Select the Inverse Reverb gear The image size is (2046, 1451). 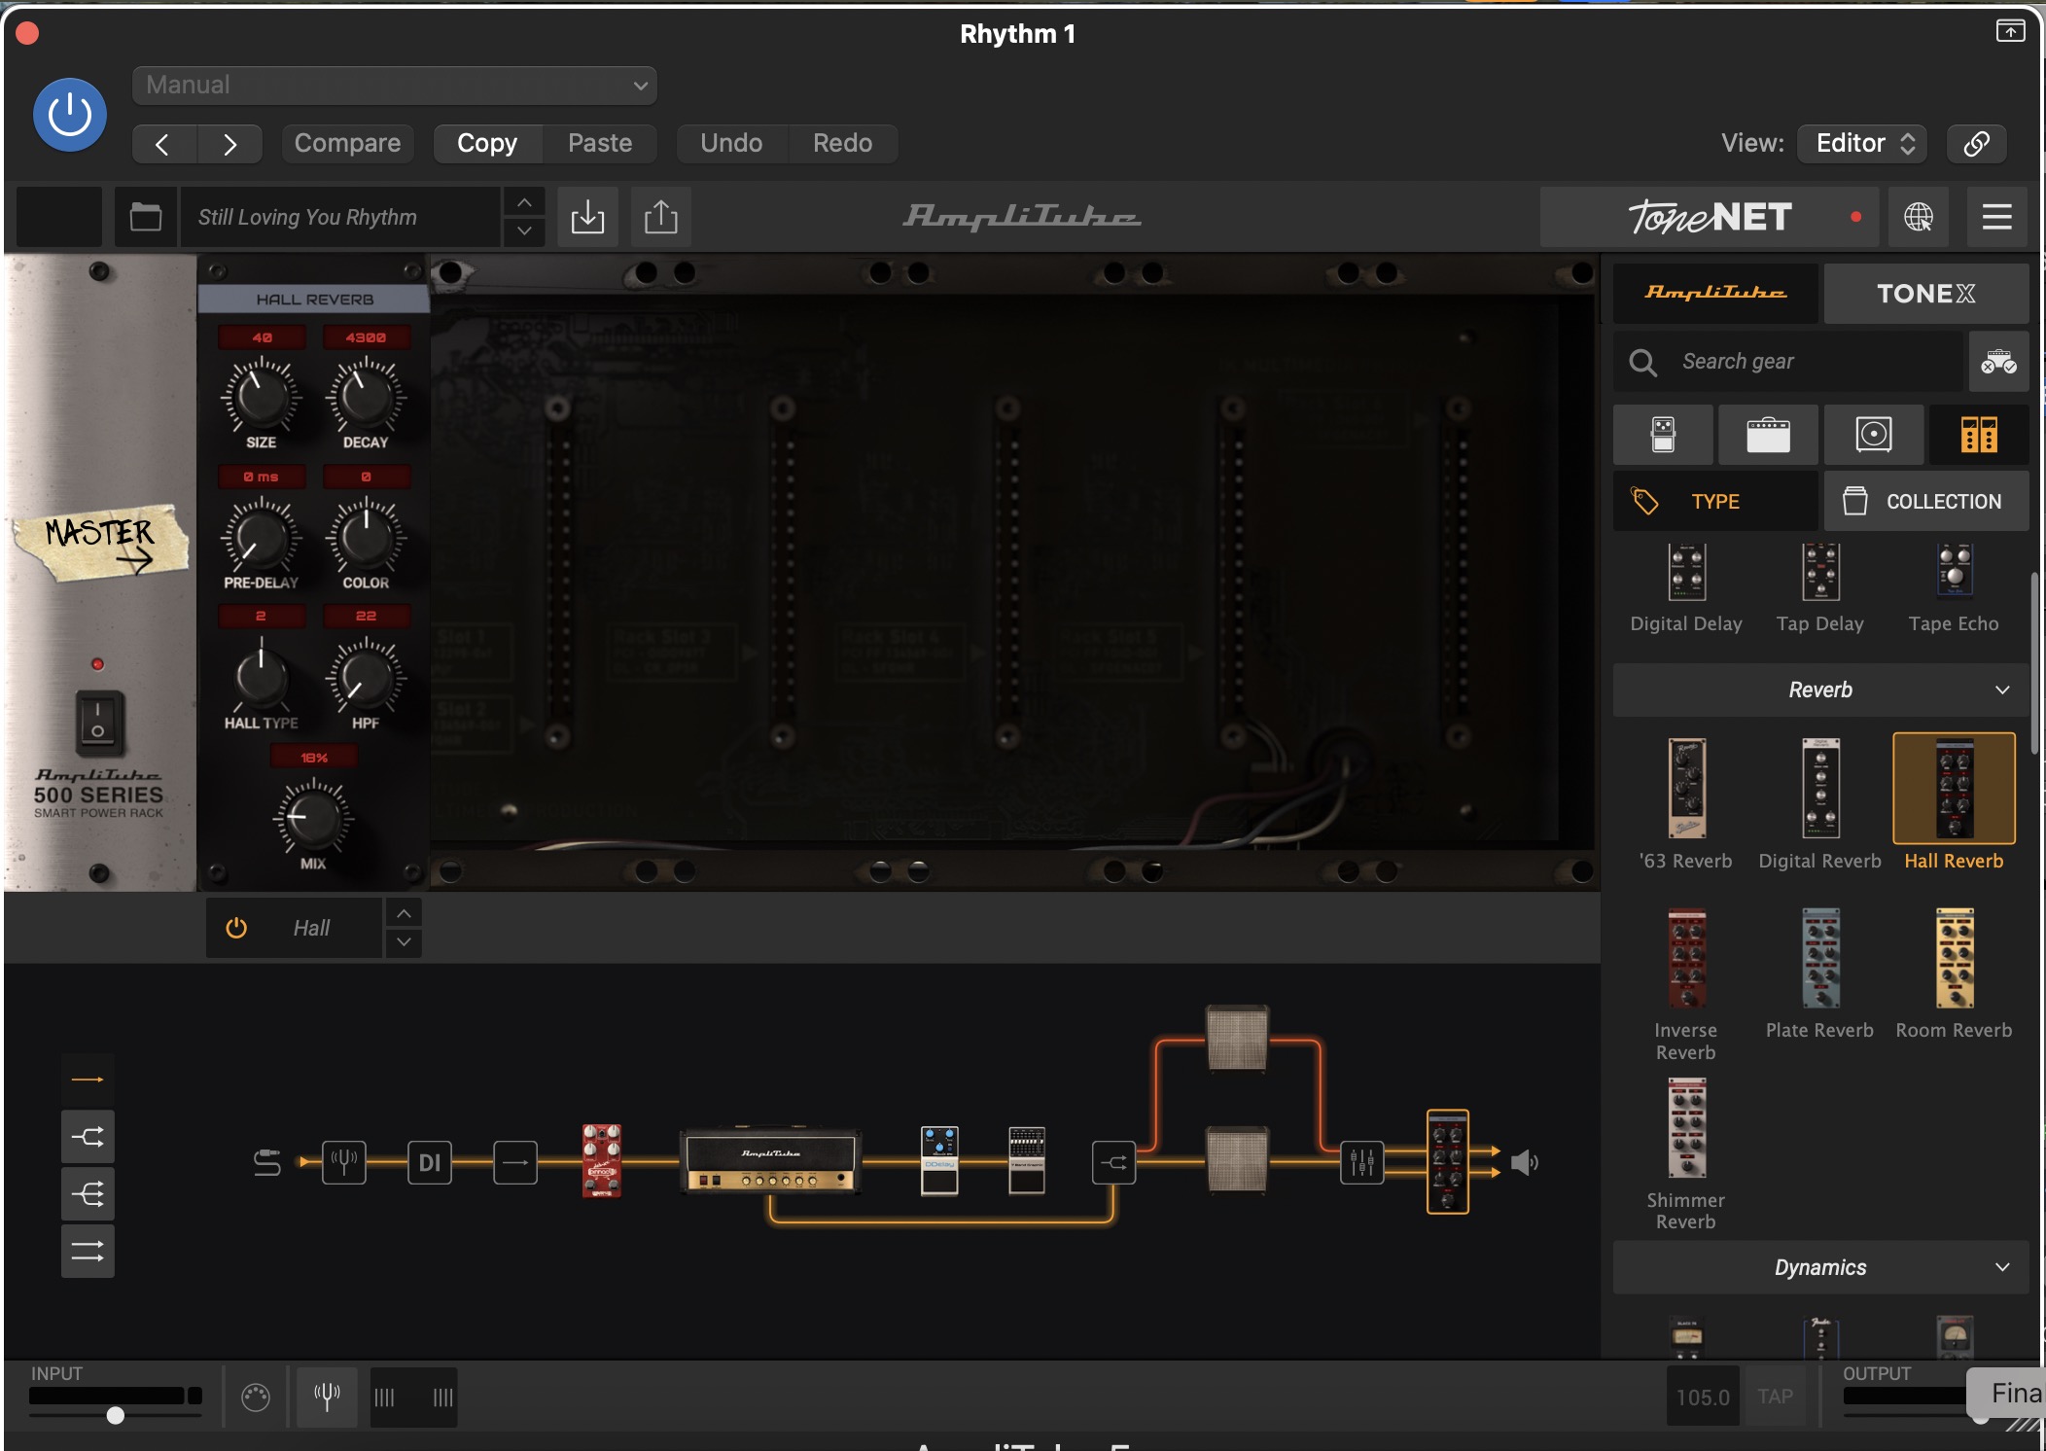tap(1686, 984)
